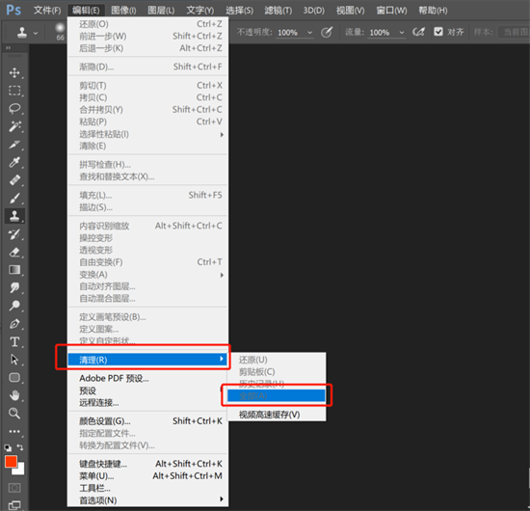Select the Magic Wand tool
This screenshot has height=511, width=530.
(14, 126)
